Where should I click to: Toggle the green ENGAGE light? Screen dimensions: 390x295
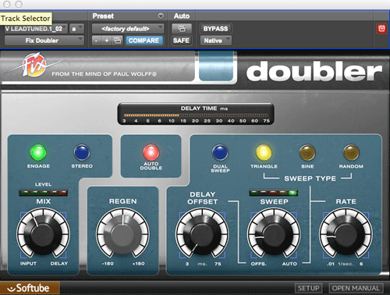(x=38, y=153)
